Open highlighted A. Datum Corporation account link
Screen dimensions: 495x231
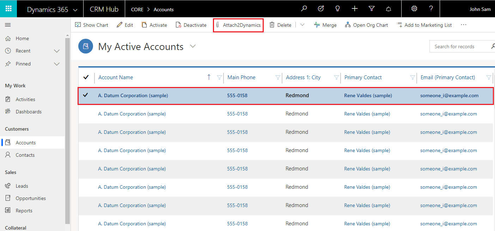[x=133, y=95]
